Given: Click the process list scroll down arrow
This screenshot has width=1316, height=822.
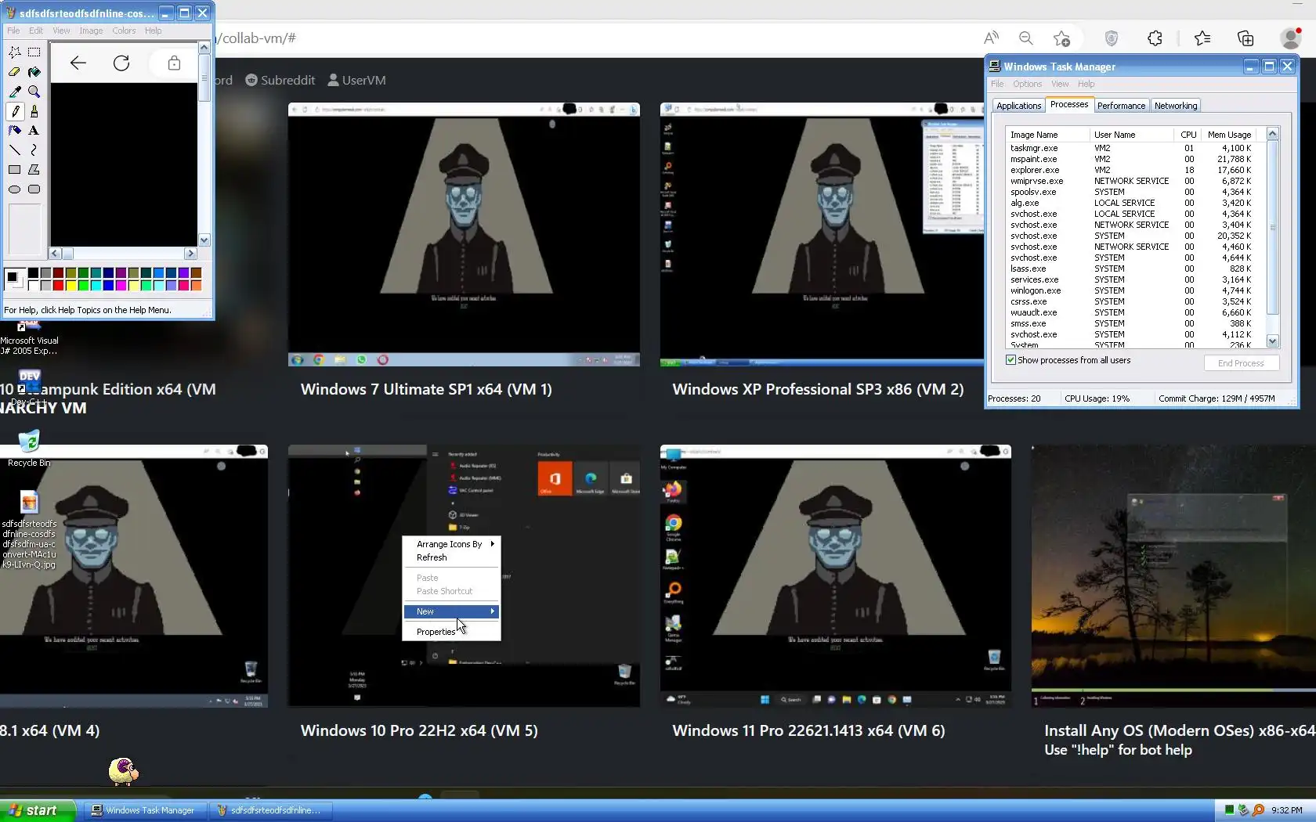Looking at the screenshot, I should pyautogui.click(x=1272, y=341).
